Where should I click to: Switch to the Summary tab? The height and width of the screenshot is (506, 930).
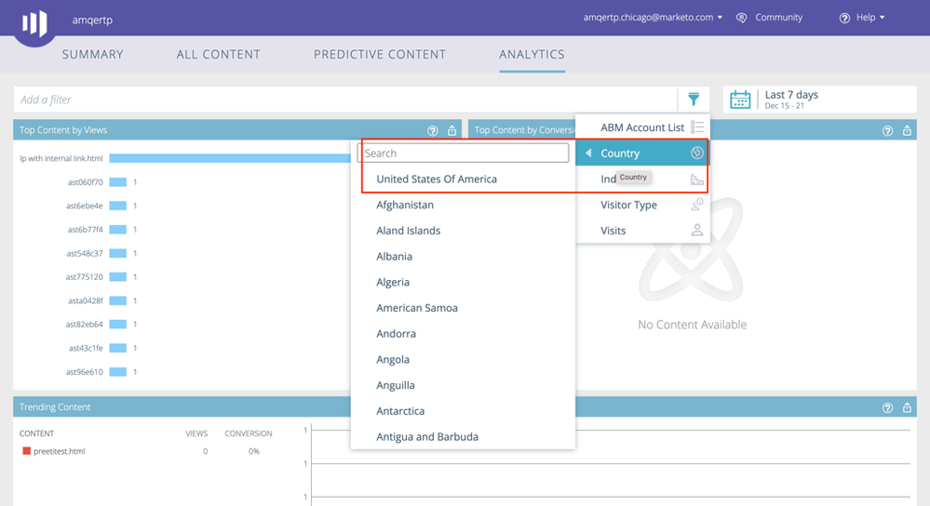93,54
